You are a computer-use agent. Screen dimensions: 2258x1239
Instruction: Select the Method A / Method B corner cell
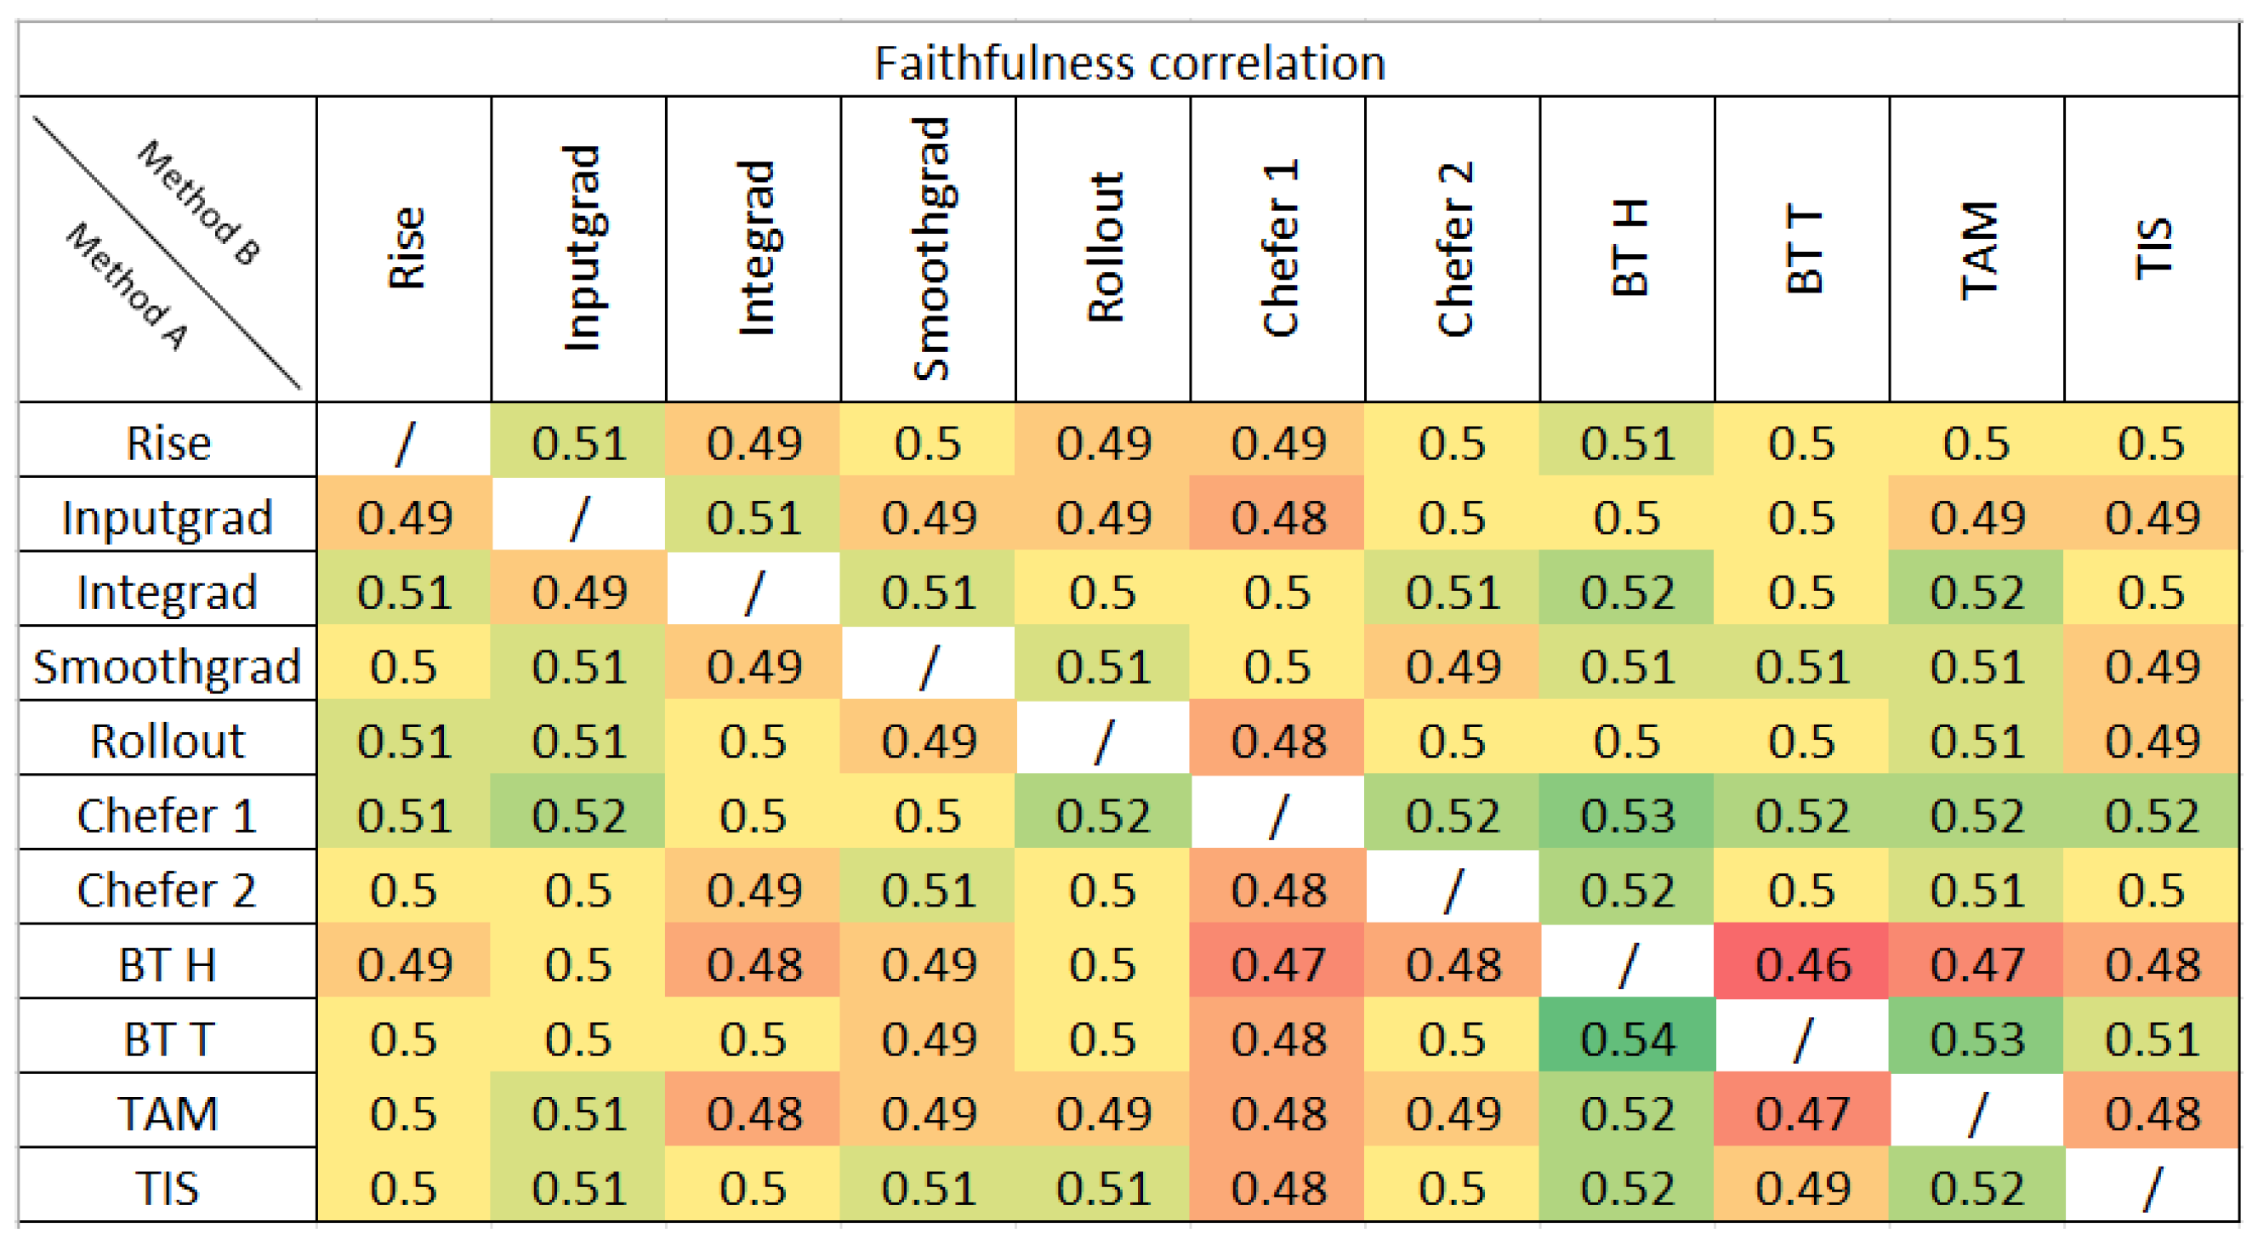(x=168, y=249)
